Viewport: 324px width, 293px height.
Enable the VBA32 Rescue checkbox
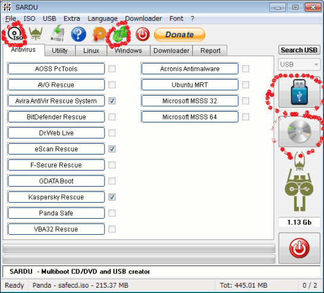click(x=112, y=229)
